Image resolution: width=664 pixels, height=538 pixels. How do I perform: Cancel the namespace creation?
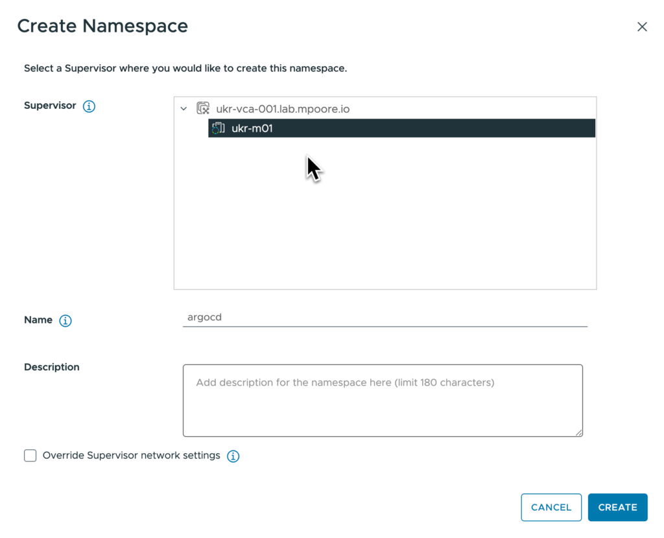[x=551, y=507]
